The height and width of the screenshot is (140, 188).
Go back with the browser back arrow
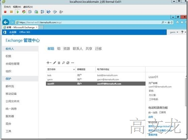click(x=6, y=22)
